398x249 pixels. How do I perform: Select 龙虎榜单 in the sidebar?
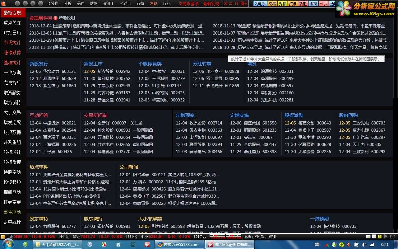tap(12, 82)
